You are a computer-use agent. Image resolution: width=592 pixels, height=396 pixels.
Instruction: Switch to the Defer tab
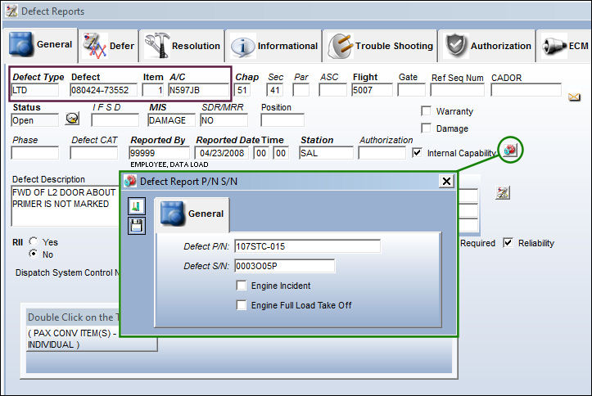point(109,46)
